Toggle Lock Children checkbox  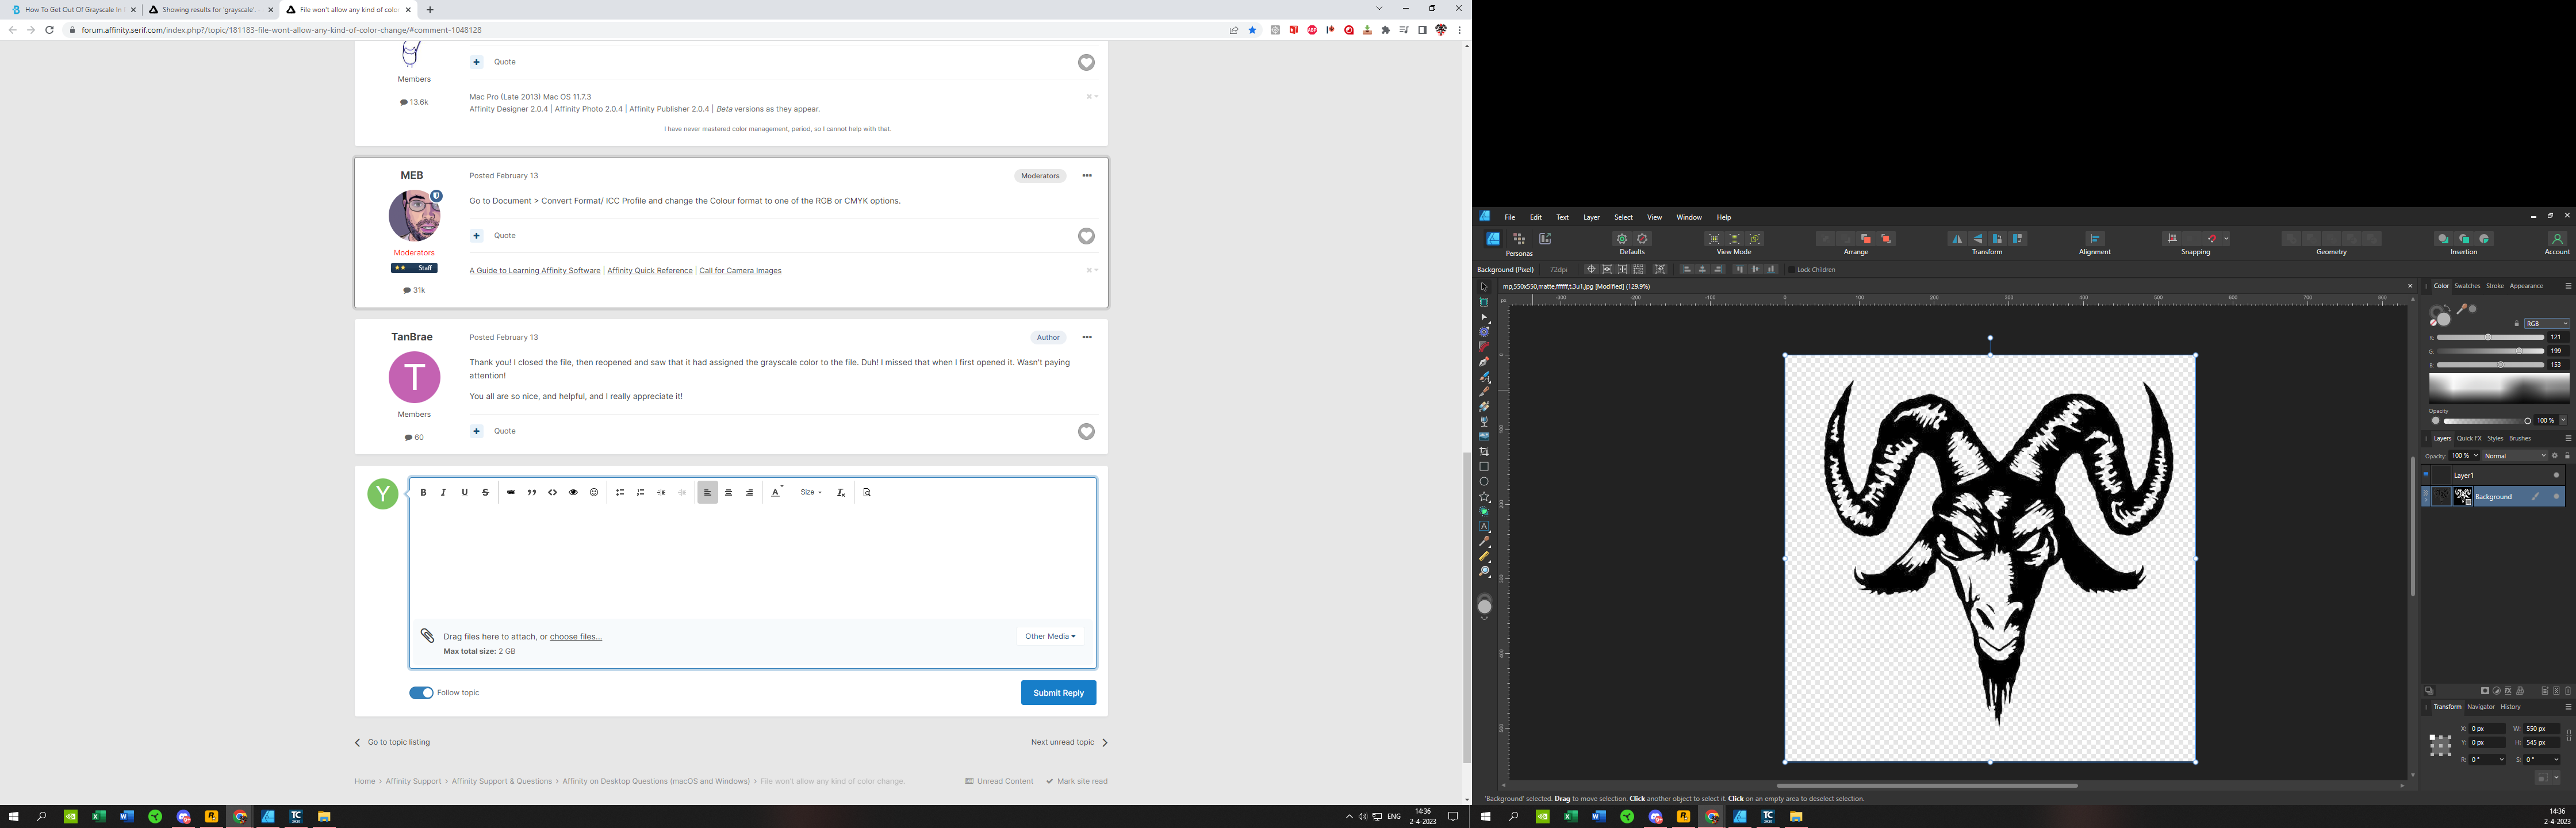pos(1792,270)
